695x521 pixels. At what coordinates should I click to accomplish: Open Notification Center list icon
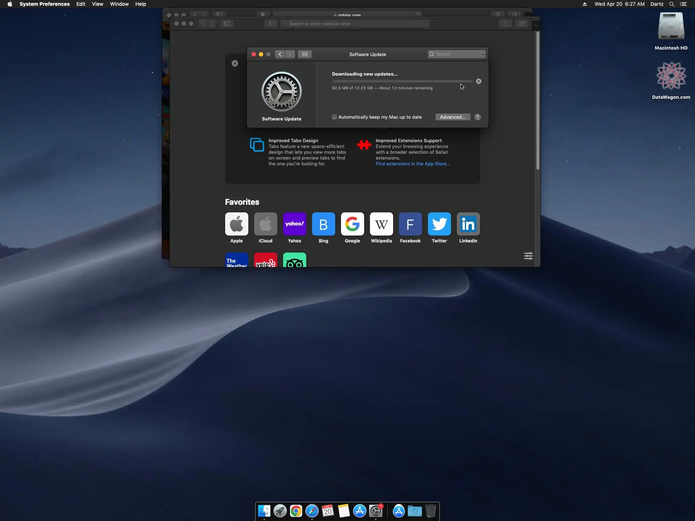[683, 4]
